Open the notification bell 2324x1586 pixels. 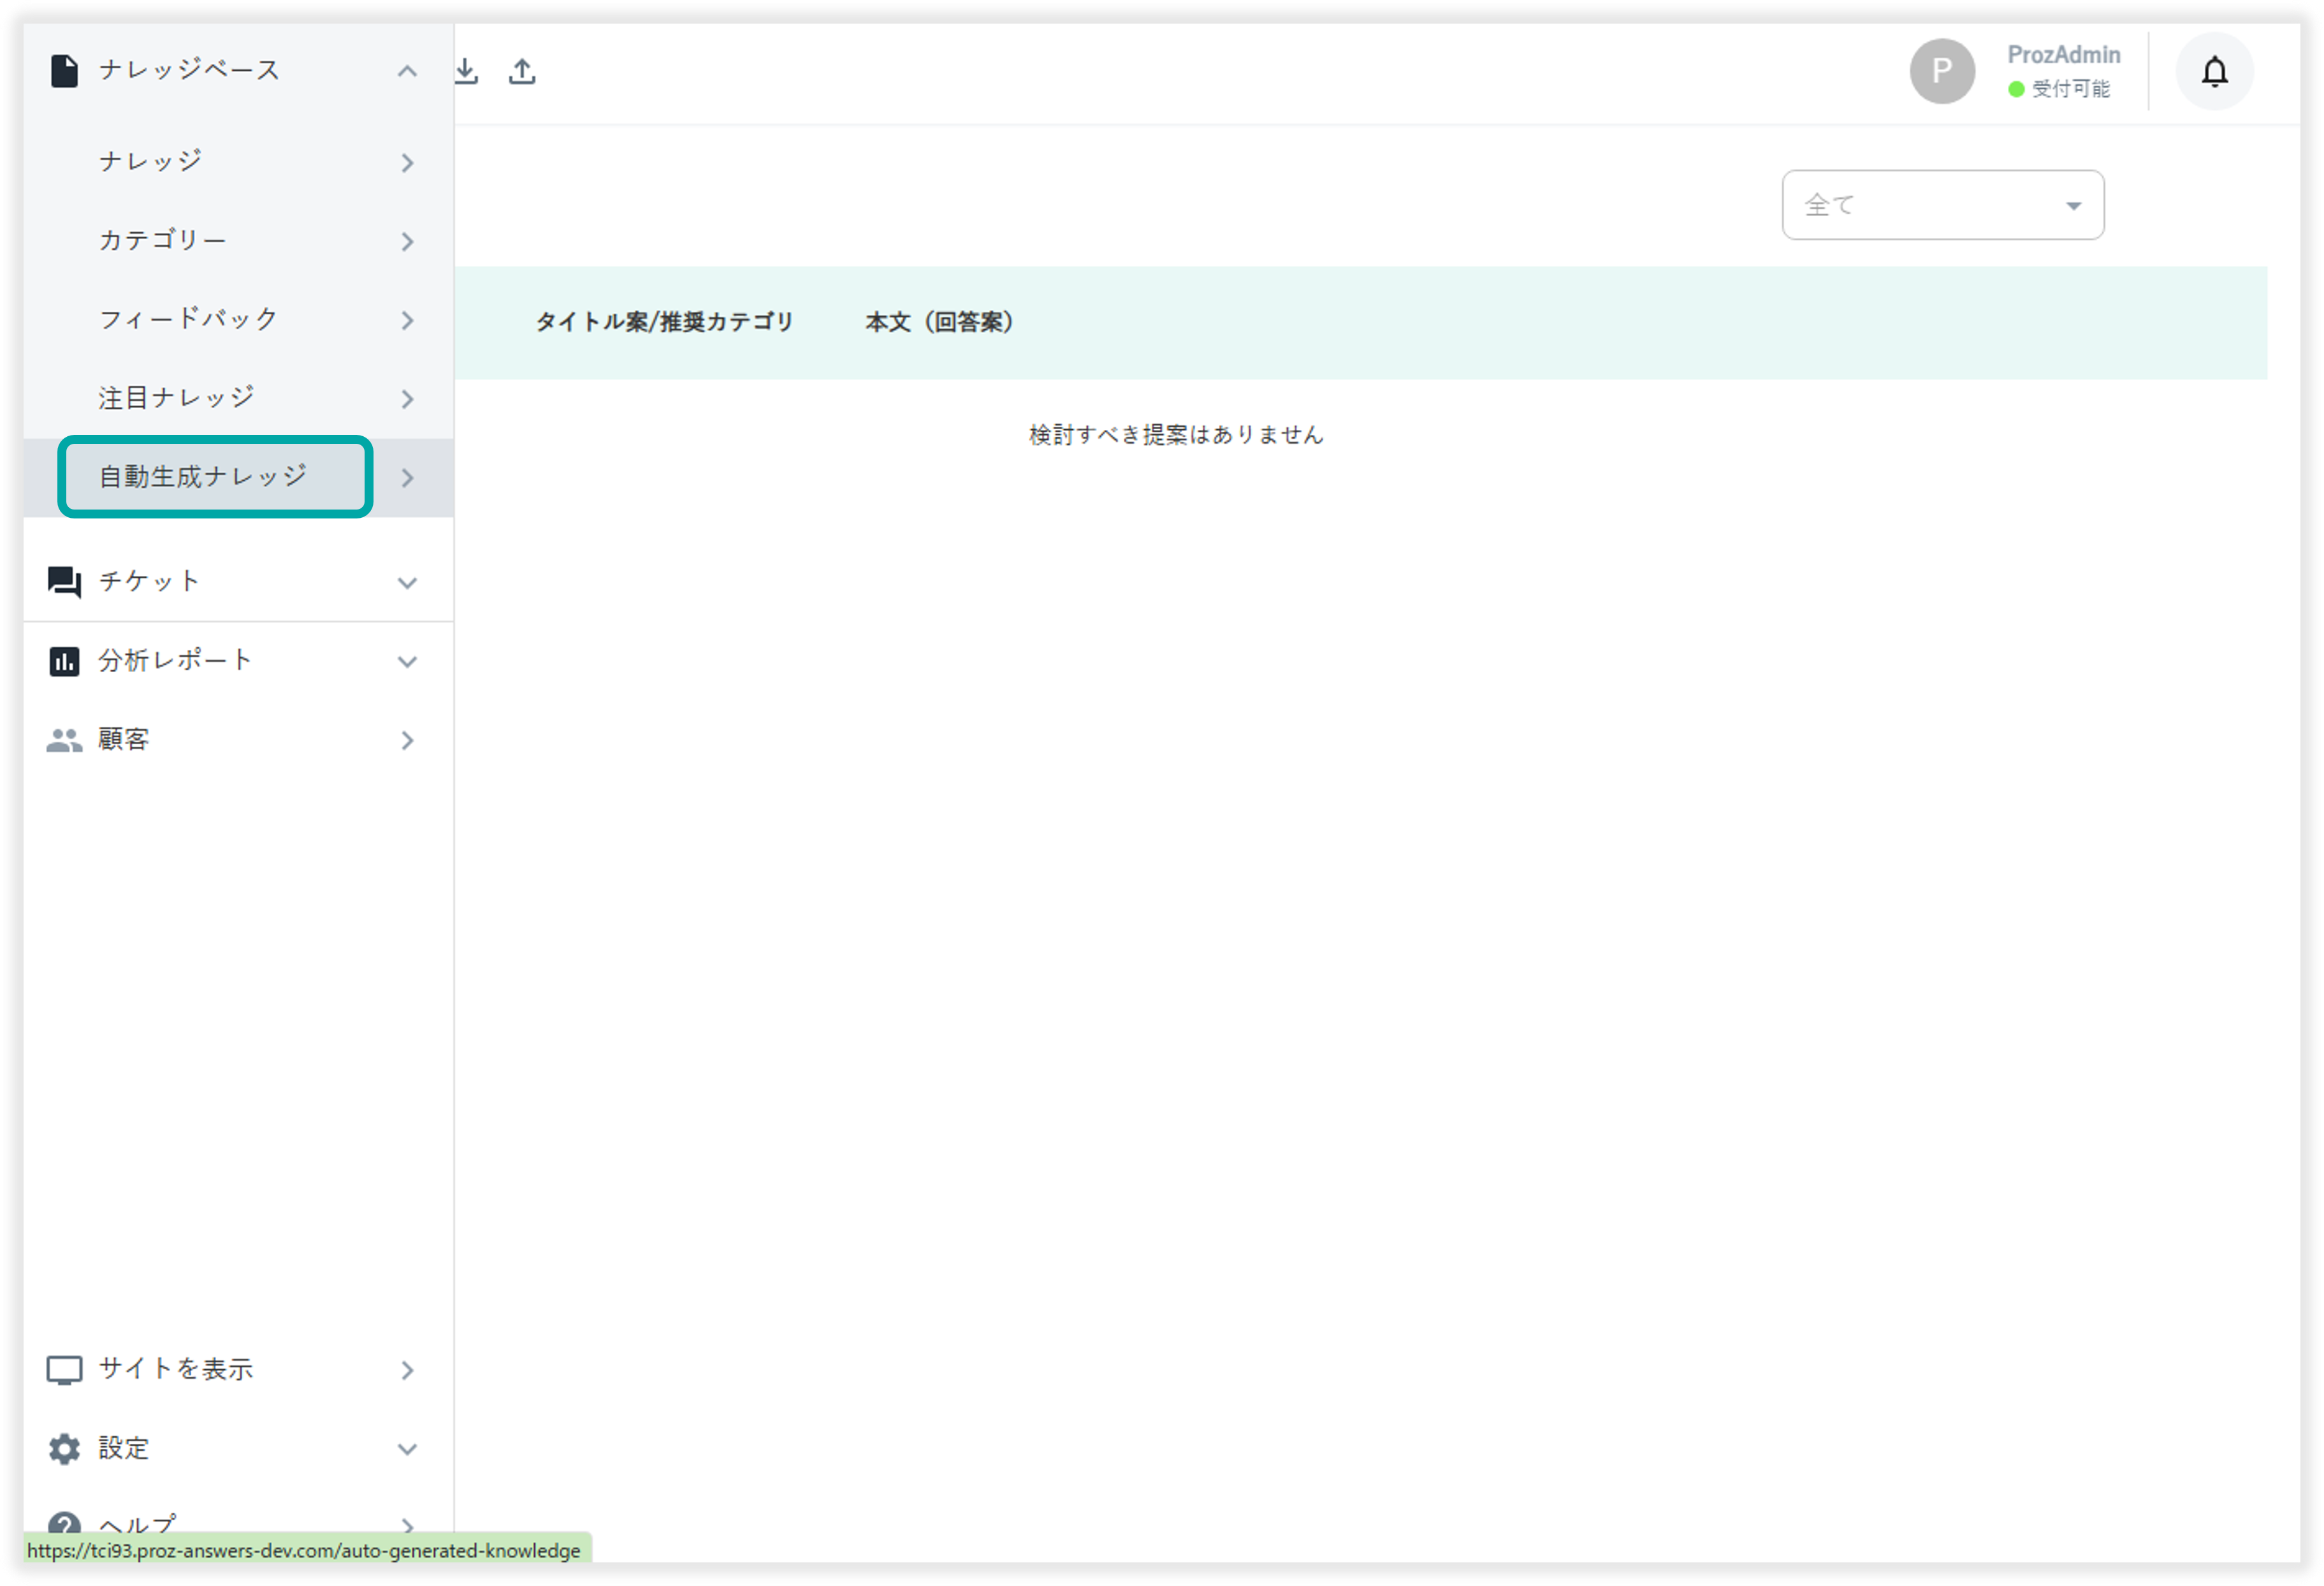click(2214, 71)
